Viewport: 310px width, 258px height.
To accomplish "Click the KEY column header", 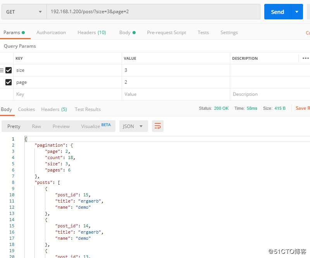I will tap(19, 59).
